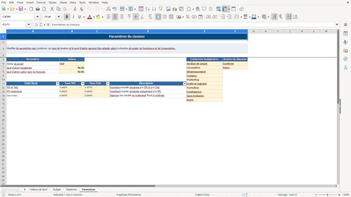This screenshot has width=351, height=197.
Task: Cut selection with the scissors icon
Action: [52, 9]
